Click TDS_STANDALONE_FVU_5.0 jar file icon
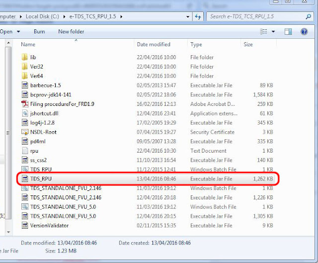 (x=25, y=216)
